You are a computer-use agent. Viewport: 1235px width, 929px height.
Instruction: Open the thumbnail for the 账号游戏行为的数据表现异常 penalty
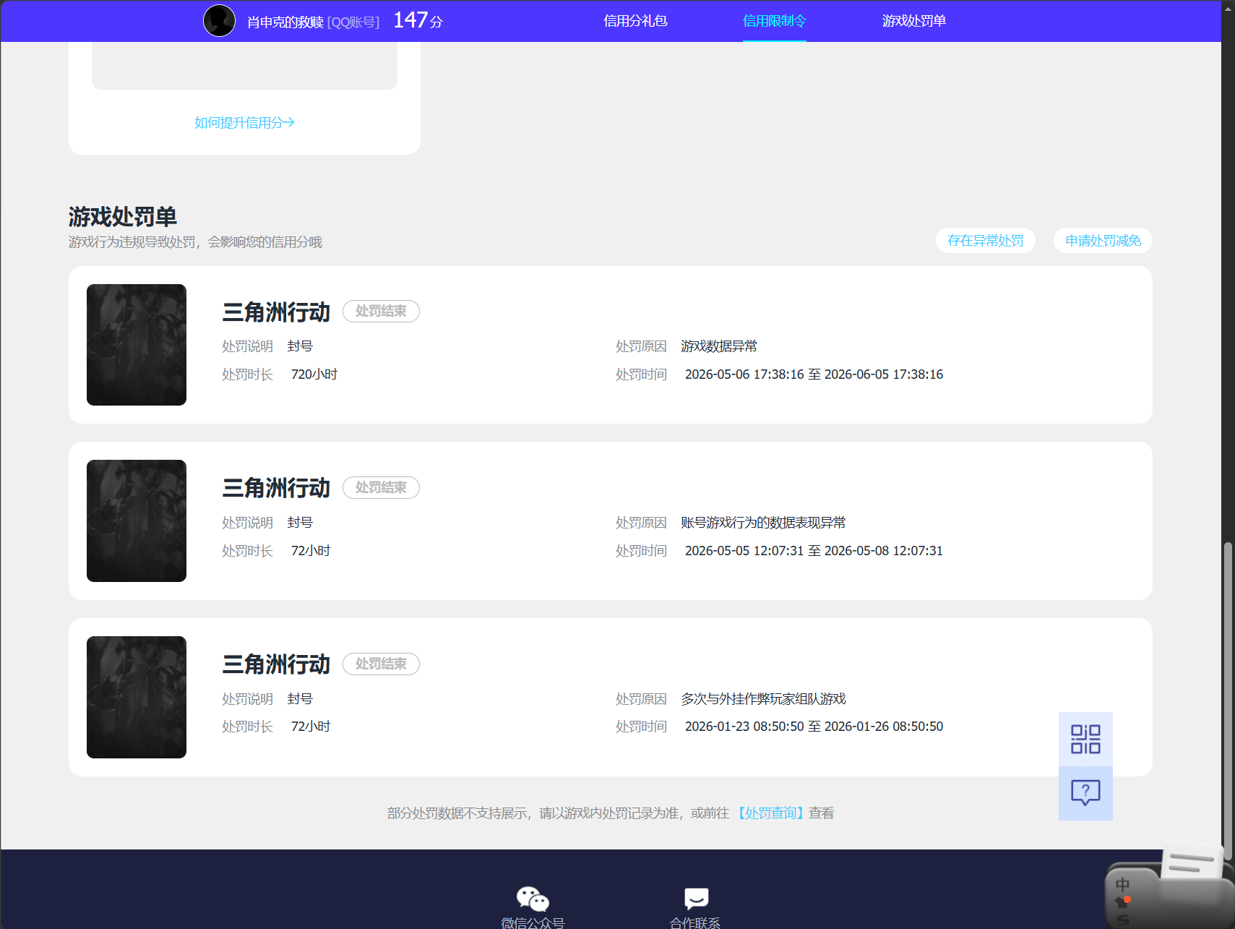click(x=137, y=521)
